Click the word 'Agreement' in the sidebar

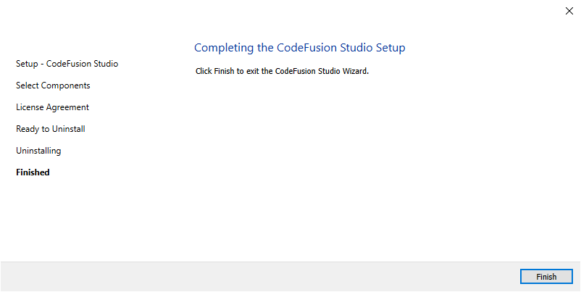70,107
